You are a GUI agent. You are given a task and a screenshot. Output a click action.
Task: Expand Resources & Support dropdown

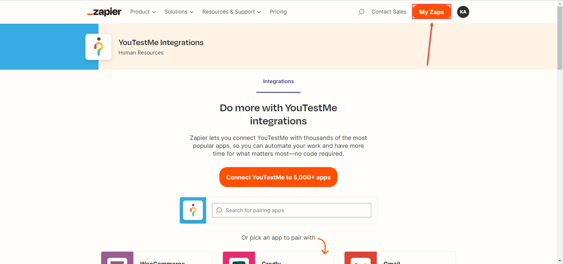click(x=231, y=12)
